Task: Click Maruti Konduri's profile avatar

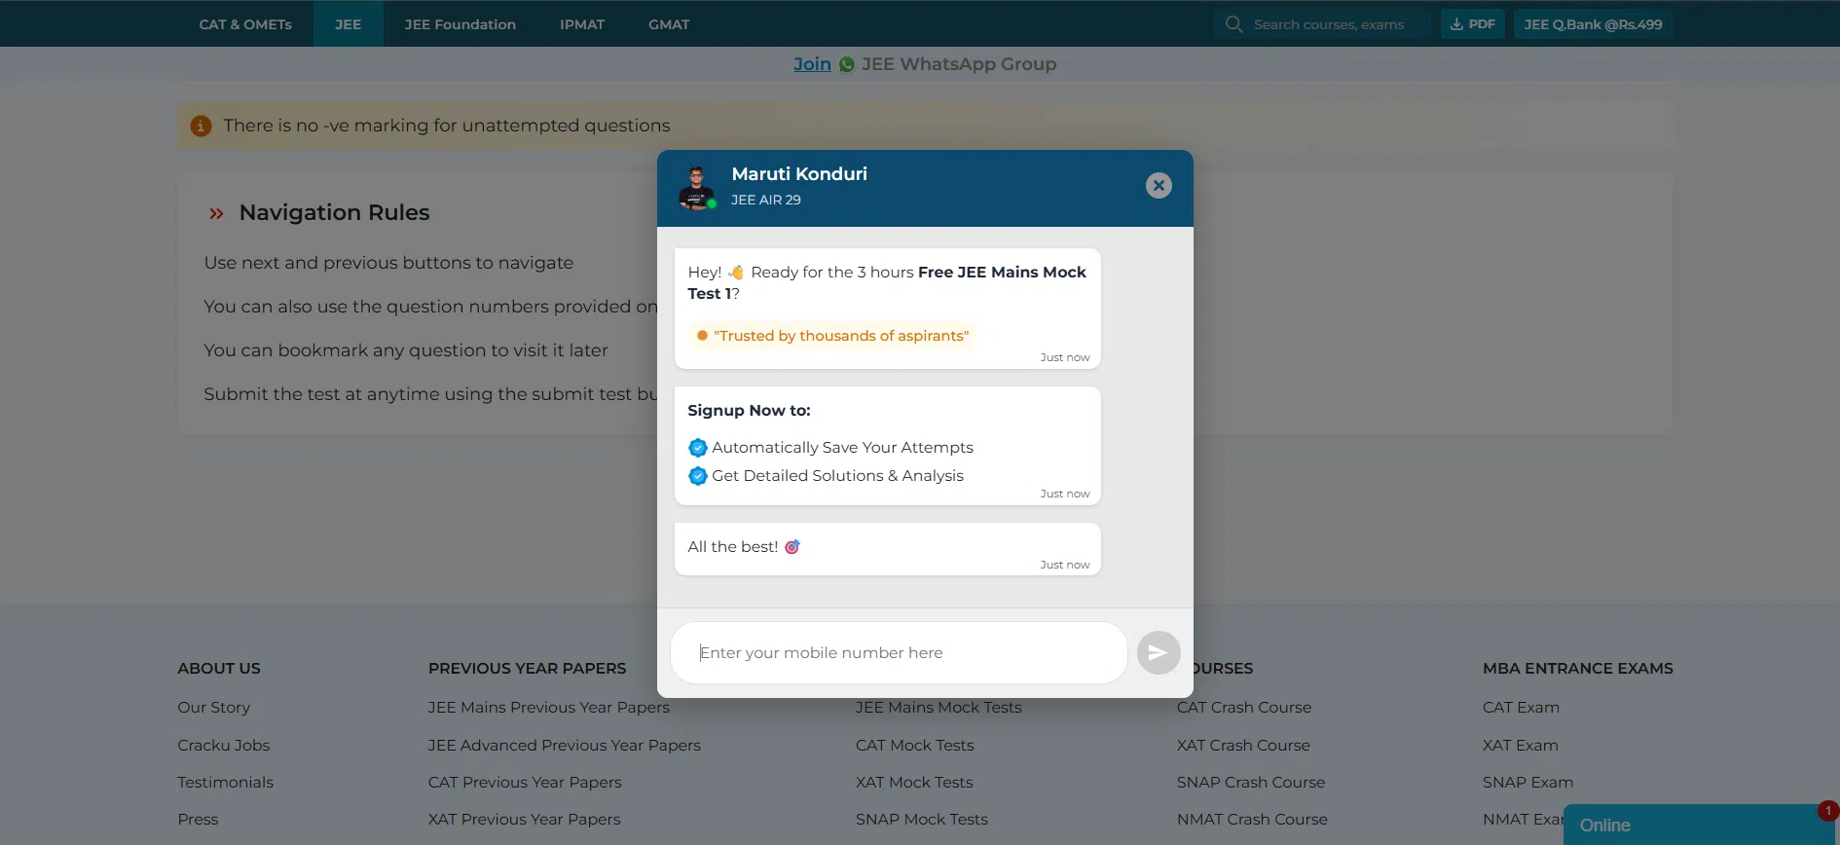Action: tap(697, 188)
